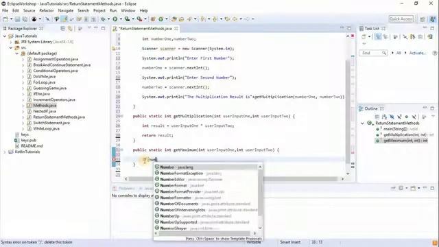Click the Forward navigation arrow icon
The height and width of the screenshot is (247, 439).
coord(247,19)
